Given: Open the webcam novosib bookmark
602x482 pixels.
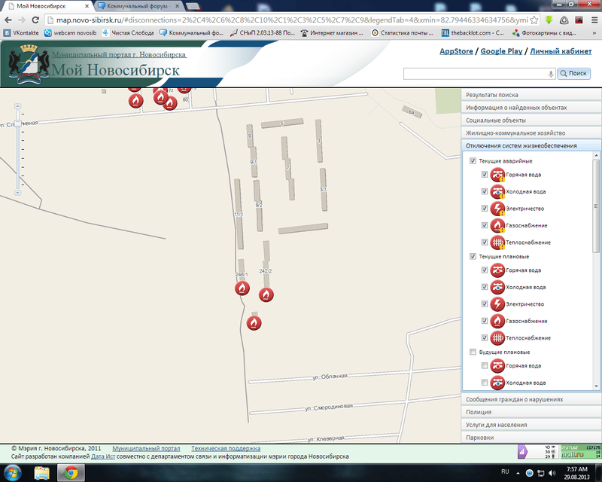Looking at the screenshot, I should (71, 33).
